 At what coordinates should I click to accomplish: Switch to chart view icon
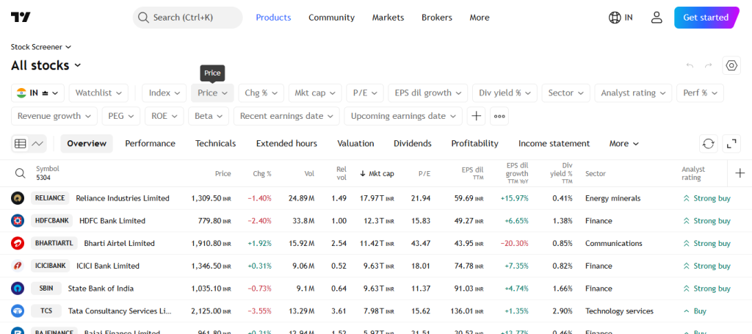point(37,144)
